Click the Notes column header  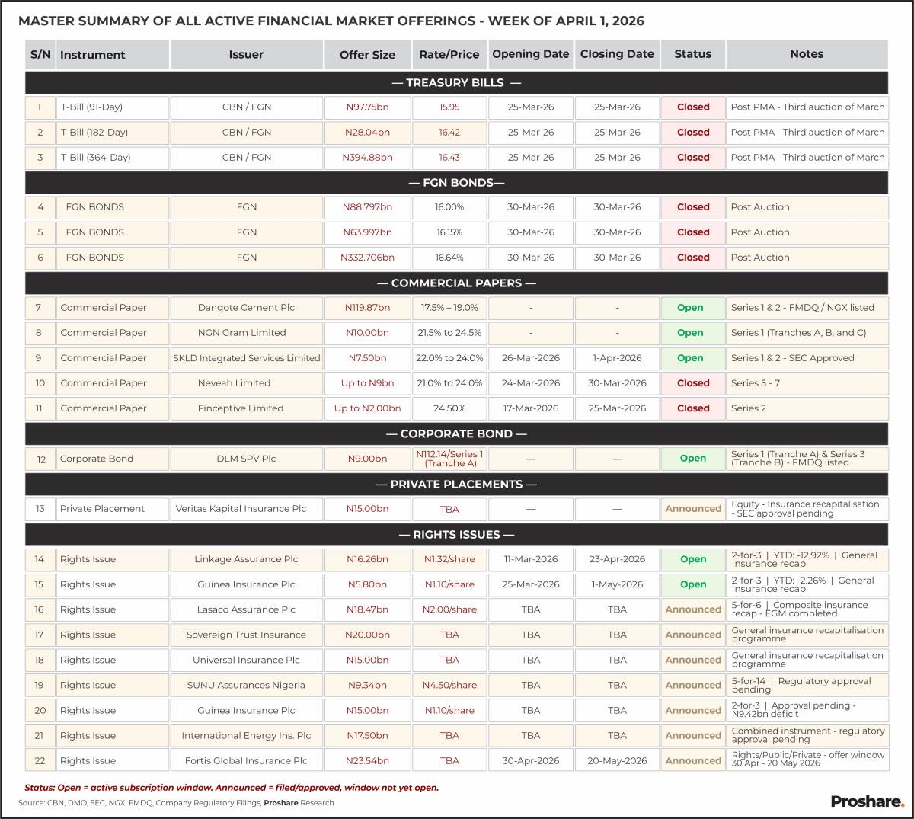(x=807, y=55)
